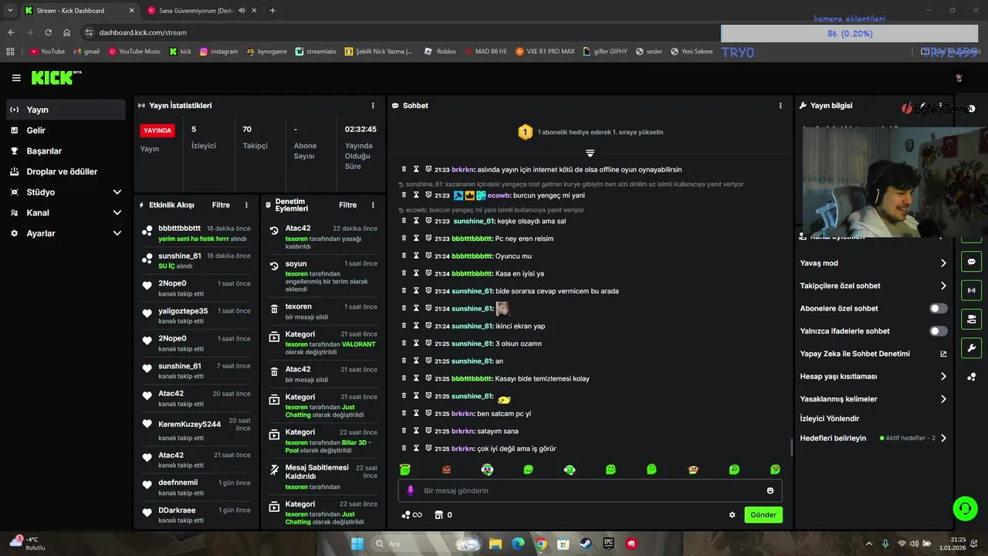
Task: Open Epic Games launcher from the taskbar
Action: (x=608, y=544)
